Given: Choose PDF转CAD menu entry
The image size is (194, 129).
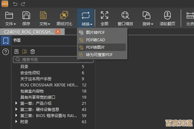Looking at the screenshot, I should 102,40.
